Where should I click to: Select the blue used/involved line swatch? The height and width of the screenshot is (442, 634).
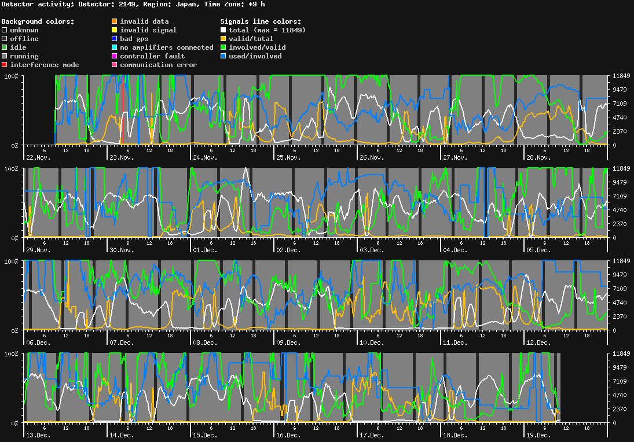click(x=223, y=56)
